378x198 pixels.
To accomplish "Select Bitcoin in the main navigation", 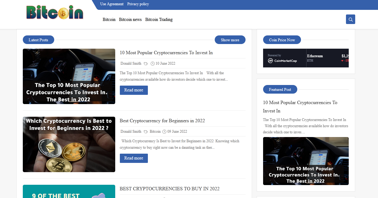I will 109,19.
